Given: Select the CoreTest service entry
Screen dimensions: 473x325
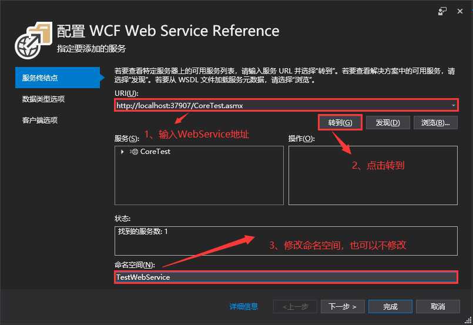Looking at the screenshot, I should pos(155,152).
